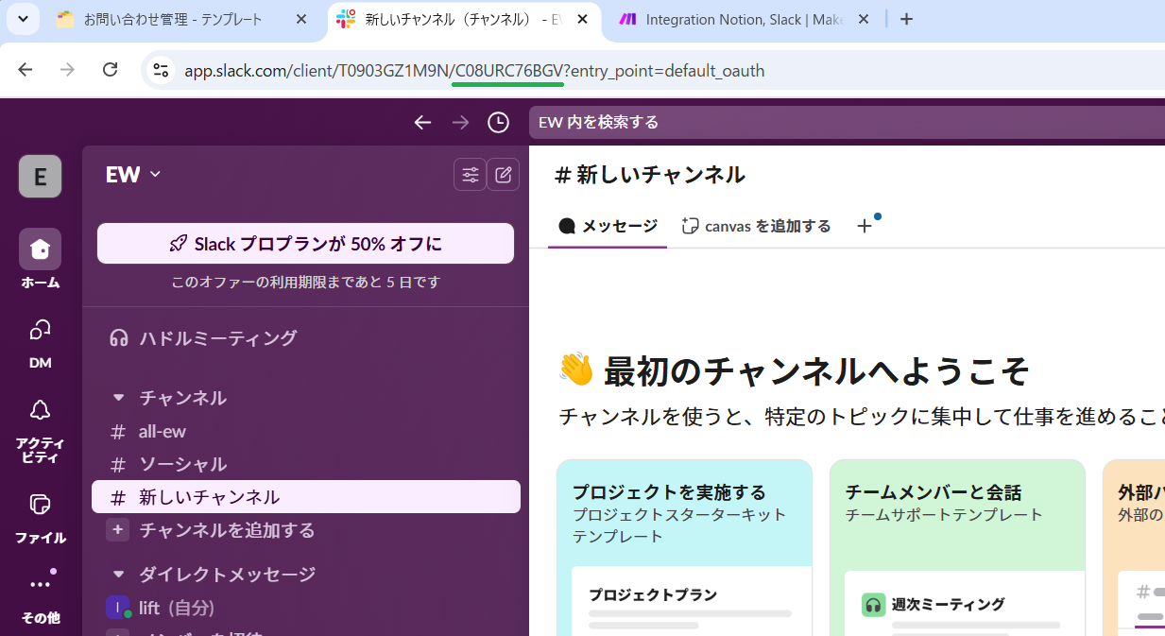Go forward in Slack navigation history

460,122
